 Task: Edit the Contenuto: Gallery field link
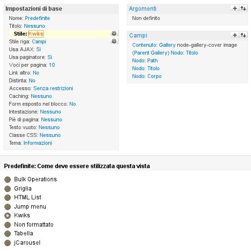154,45
